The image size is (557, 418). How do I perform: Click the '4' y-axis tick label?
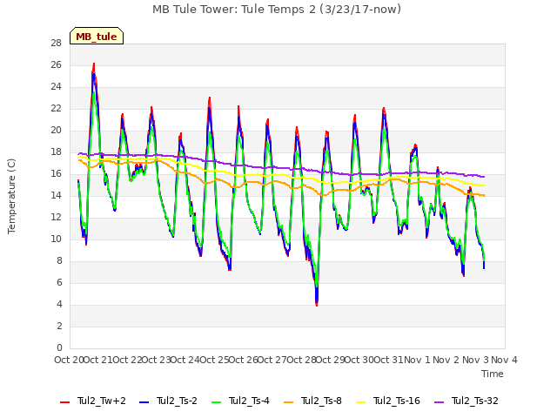click(59, 305)
